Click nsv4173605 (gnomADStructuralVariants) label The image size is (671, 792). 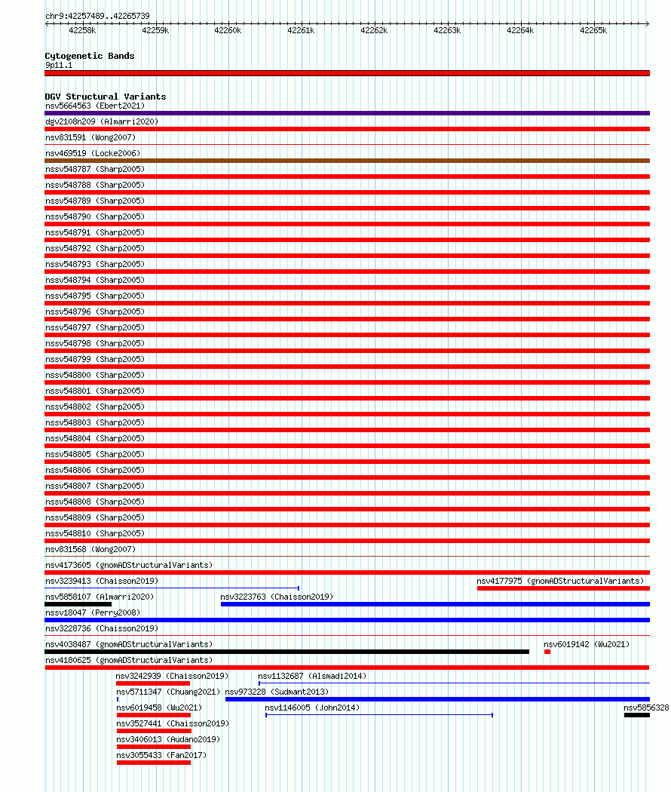click(x=129, y=565)
